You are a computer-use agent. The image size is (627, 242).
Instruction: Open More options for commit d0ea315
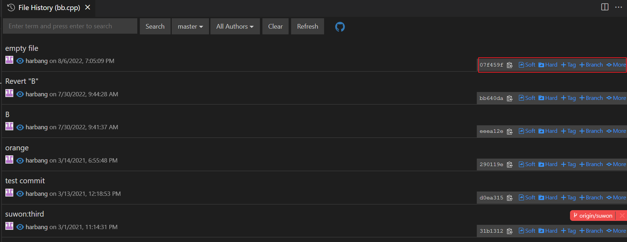point(616,198)
